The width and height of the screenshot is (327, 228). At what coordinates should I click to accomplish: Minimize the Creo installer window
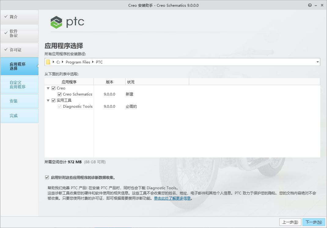316,5
